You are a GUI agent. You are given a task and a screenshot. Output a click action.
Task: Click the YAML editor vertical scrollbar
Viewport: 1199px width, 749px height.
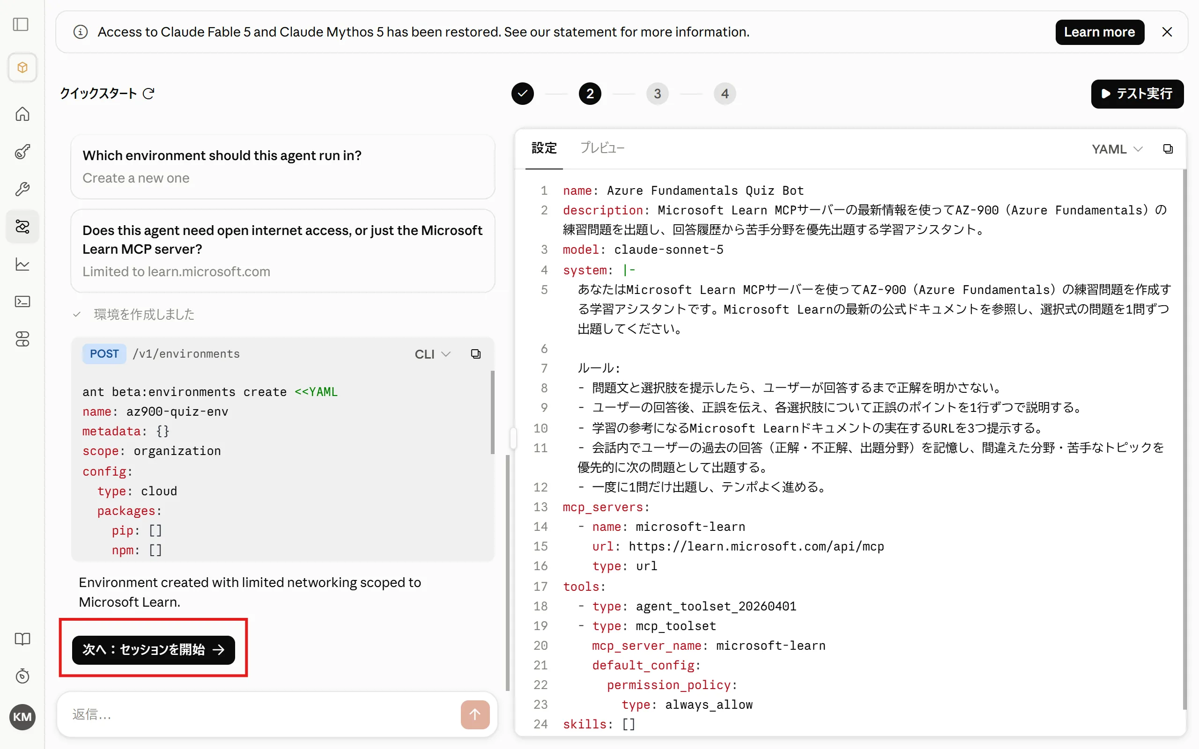point(1184,439)
